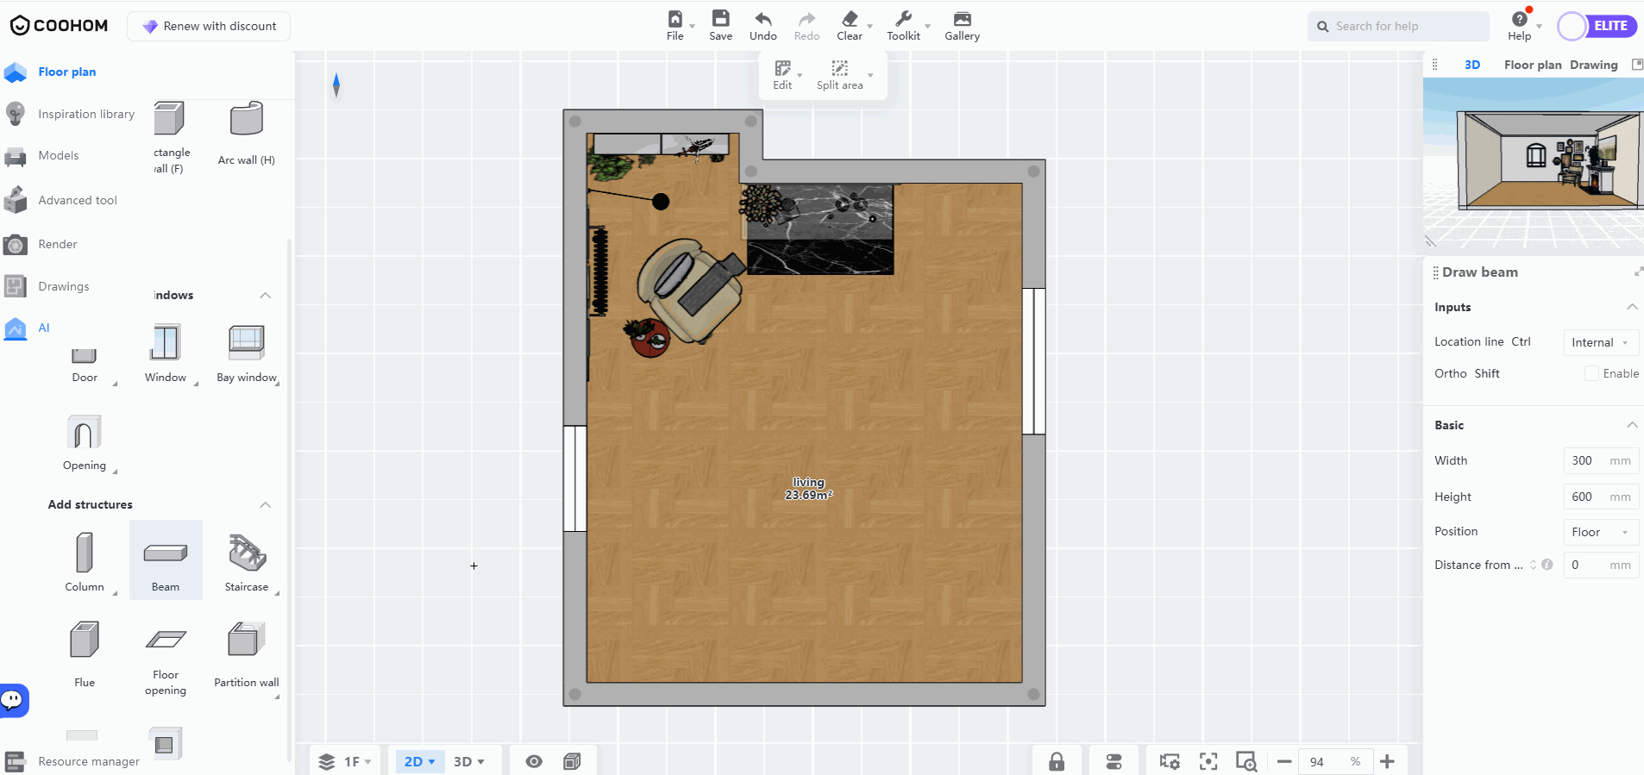Select the Staircase structure icon
Screen dimensions: 1644x775
pyautogui.click(x=247, y=554)
